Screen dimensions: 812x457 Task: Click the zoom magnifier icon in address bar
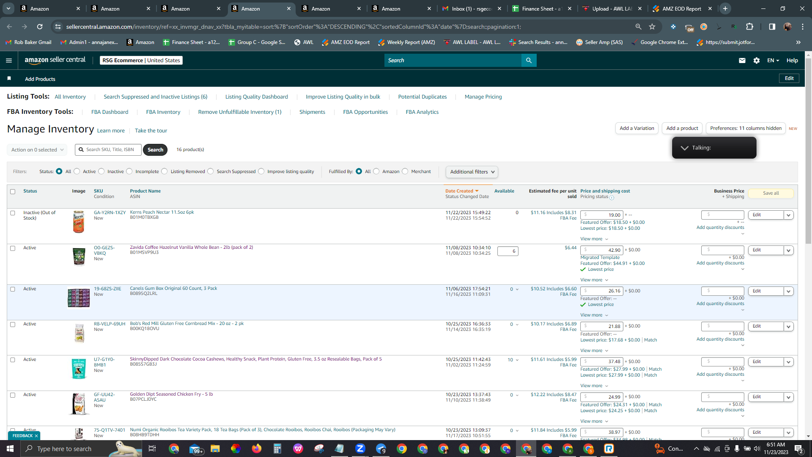(x=638, y=27)
